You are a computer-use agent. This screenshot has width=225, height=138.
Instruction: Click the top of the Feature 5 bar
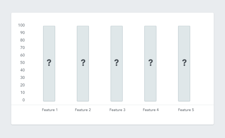(x=184, y=26)
